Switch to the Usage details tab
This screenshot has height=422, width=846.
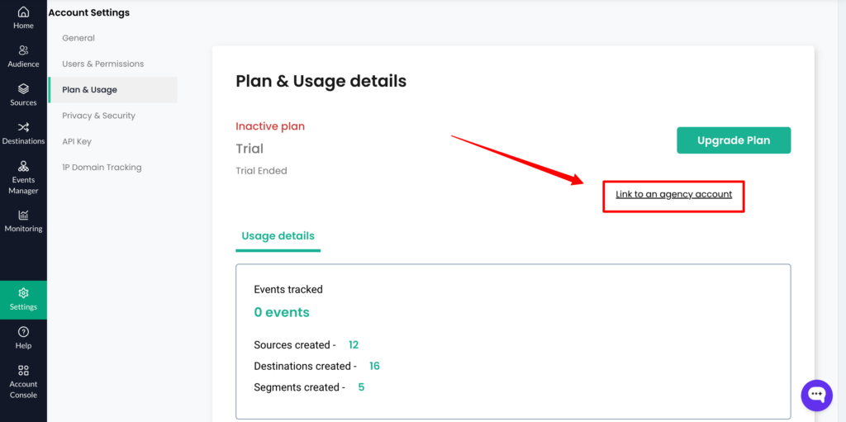tap(278, 236)
